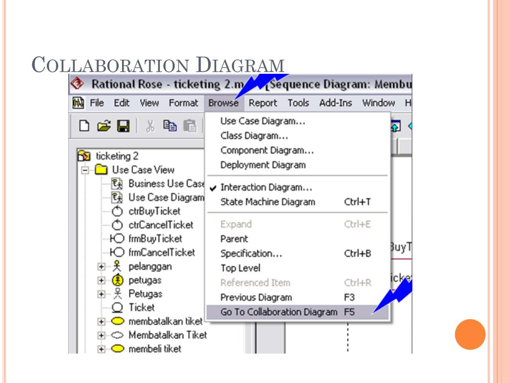Click the diagram icon left of File menu
Image resolution: width=510 pixels, height=383 pixels.
[78, 103]
